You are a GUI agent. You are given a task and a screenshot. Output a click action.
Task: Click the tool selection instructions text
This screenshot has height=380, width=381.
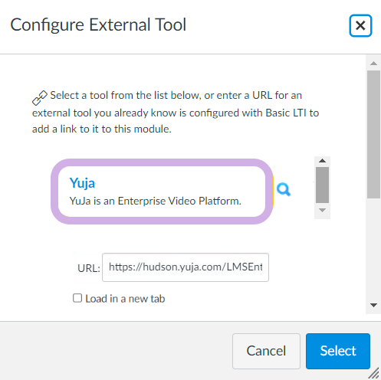click(x=176, y=112)
